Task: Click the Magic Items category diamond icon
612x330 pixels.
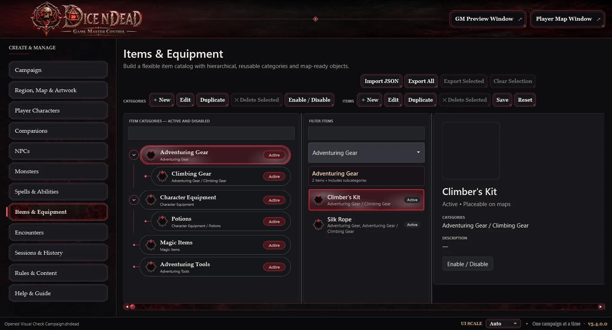Action: click(151, 245)
